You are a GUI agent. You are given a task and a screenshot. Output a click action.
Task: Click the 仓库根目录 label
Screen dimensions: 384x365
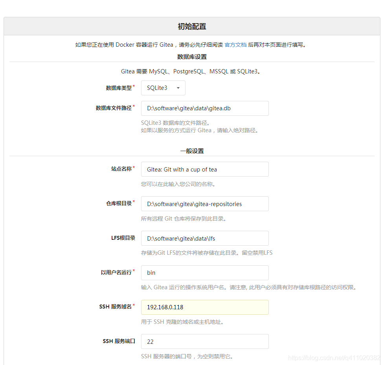point(119,203)
